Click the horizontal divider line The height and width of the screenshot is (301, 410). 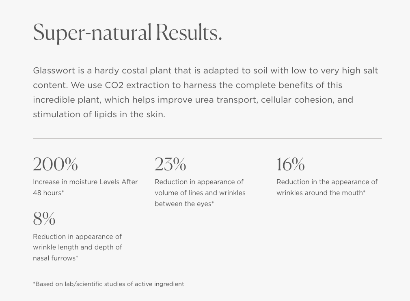[207, 138]
